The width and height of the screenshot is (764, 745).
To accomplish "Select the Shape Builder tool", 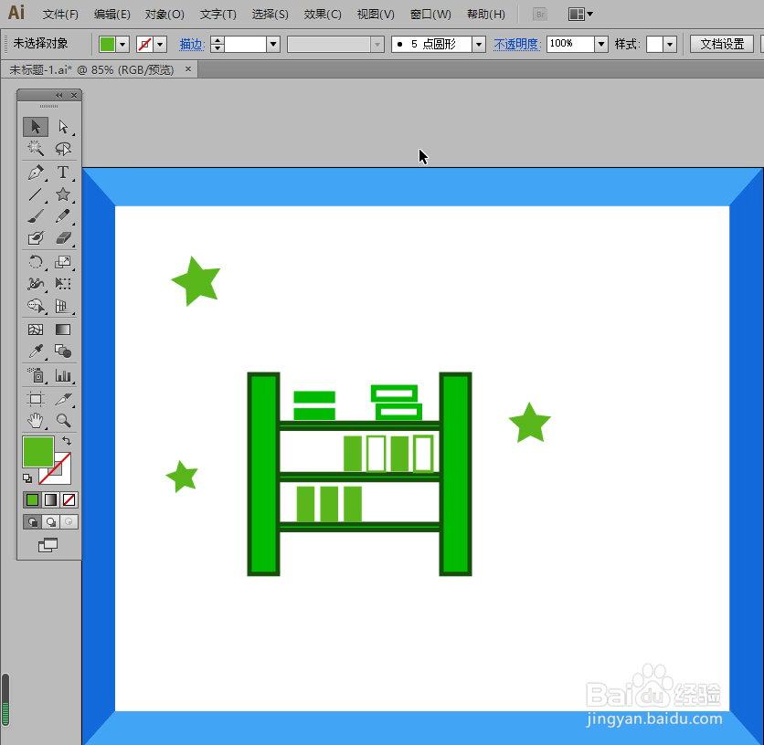I will 36,306.
